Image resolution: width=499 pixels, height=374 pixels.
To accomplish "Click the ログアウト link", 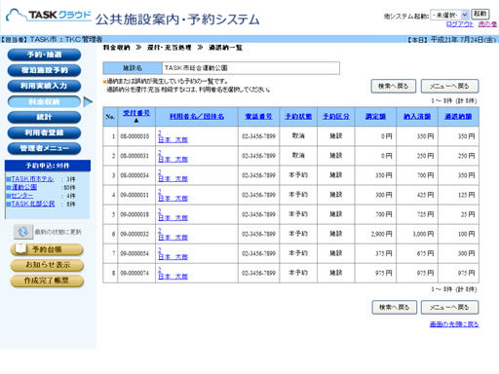I will (x=460, y=24).
